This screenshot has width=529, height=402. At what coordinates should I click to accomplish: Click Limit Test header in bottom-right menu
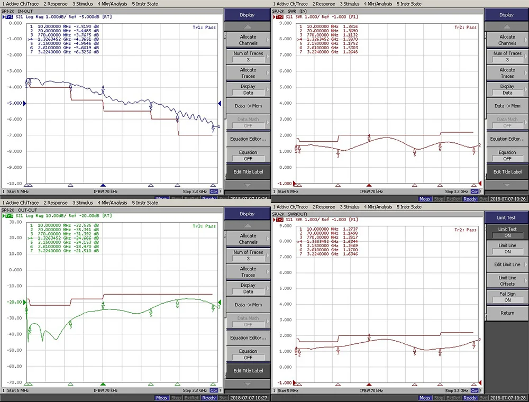[506, 217]
